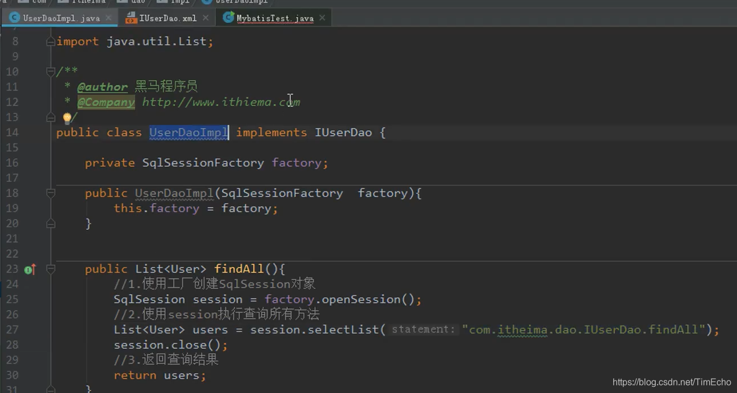
Task: Click the purple 'factory' field declaration on line 16
Action: (x=296, y=163)
